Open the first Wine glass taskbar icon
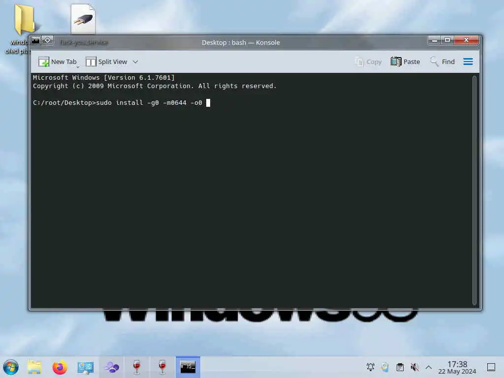 [137, 367]
